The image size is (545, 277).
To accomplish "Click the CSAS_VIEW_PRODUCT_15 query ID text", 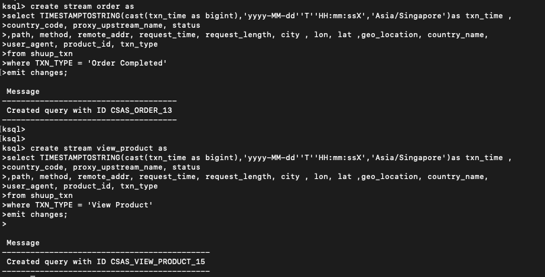I will click(158, 261).
